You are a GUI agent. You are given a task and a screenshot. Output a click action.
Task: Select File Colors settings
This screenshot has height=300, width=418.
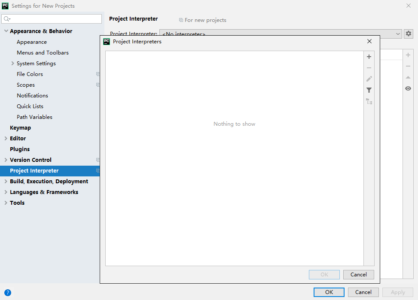tap(30, 74)
